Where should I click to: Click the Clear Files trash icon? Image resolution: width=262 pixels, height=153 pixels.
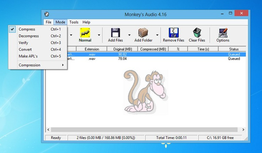click(x=197, y=33)
